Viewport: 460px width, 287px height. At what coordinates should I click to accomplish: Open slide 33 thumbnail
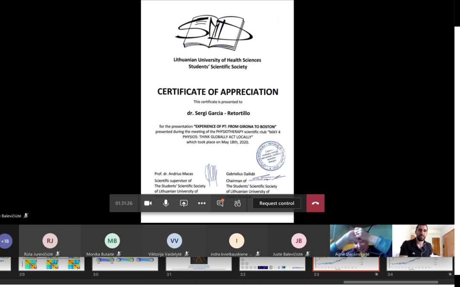(346, 264)
